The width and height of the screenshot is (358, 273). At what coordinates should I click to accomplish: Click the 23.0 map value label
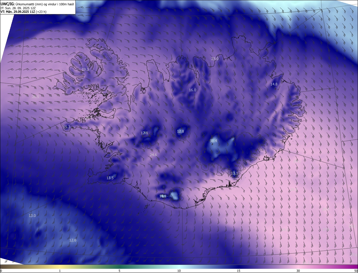(215, 59)
